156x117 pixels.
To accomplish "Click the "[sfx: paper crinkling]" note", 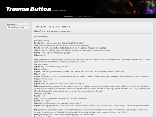I will (42, 41).
